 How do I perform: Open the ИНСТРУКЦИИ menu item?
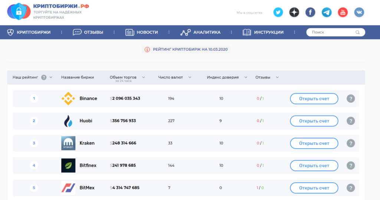[269, 32]
